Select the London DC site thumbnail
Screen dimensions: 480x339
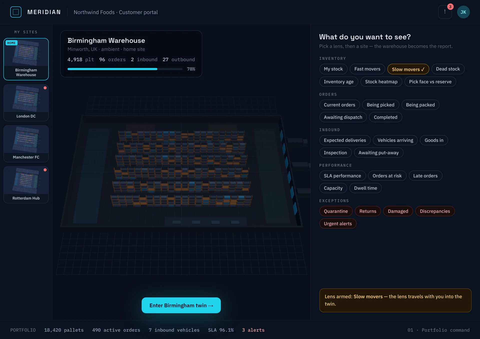coord(26,103)
